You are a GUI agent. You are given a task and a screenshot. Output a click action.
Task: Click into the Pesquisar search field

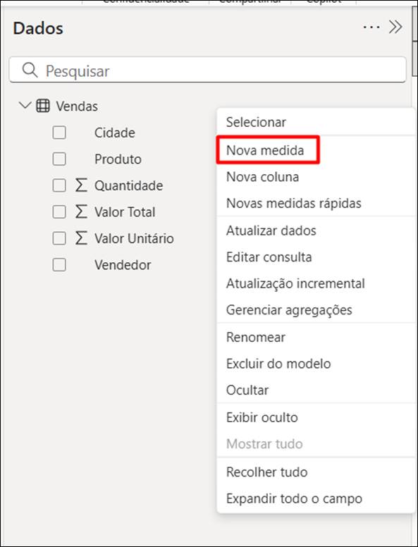(208, 70)
